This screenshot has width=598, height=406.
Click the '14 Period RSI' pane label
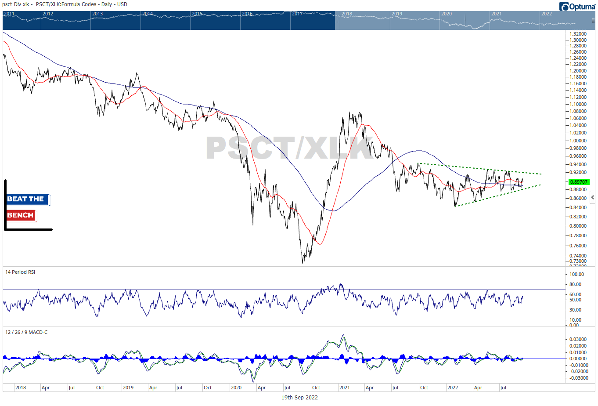[20, 272]
